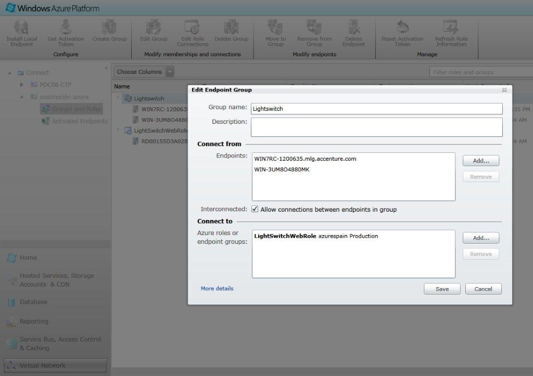Click Add button for Connect from endpoints
Viewport: 533px width, 376px height.
click(480, 161)
